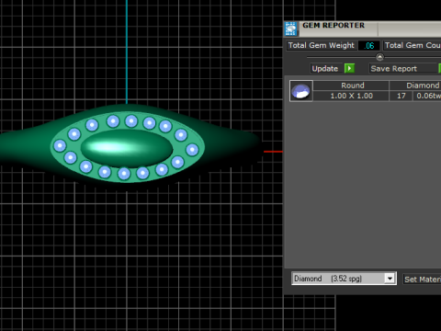Click the gem count cell showing 17
Viewport: 441px width, 331px height.
[x=401, y=96]
